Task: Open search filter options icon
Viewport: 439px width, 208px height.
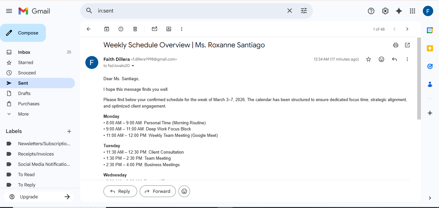Action: pyautogui.click(x=304, y=11)
